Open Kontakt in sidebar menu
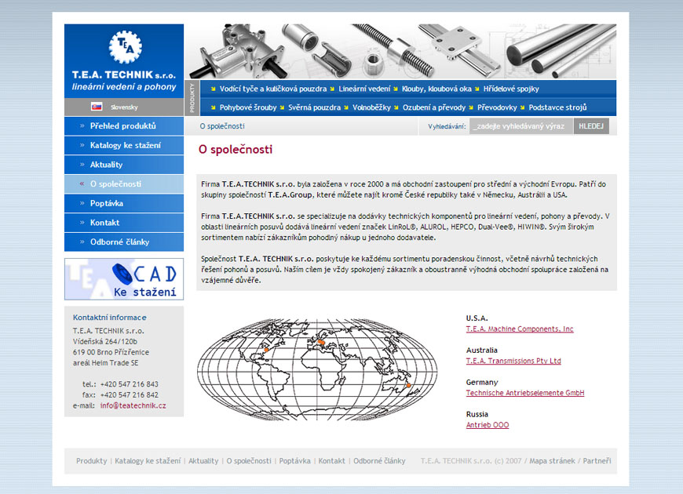This screenshot has height=494, width=683. [x=124, y=223]
